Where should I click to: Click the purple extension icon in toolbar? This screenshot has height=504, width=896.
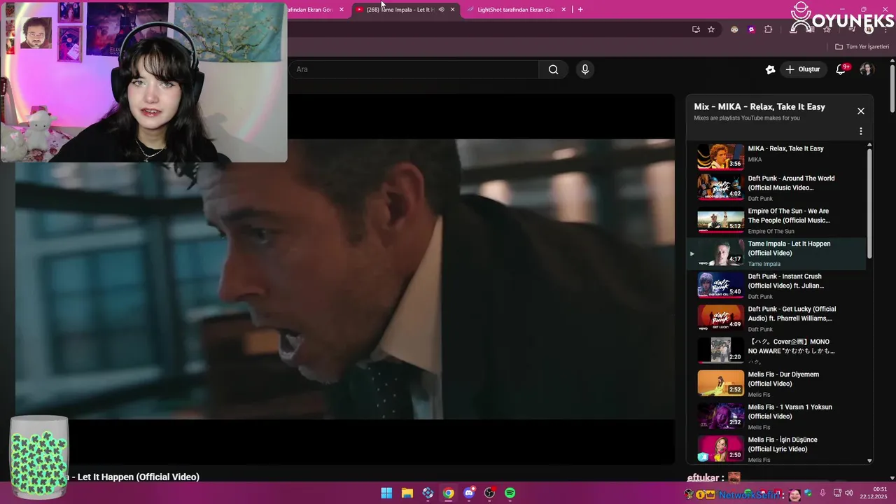(x=752, y=29)
